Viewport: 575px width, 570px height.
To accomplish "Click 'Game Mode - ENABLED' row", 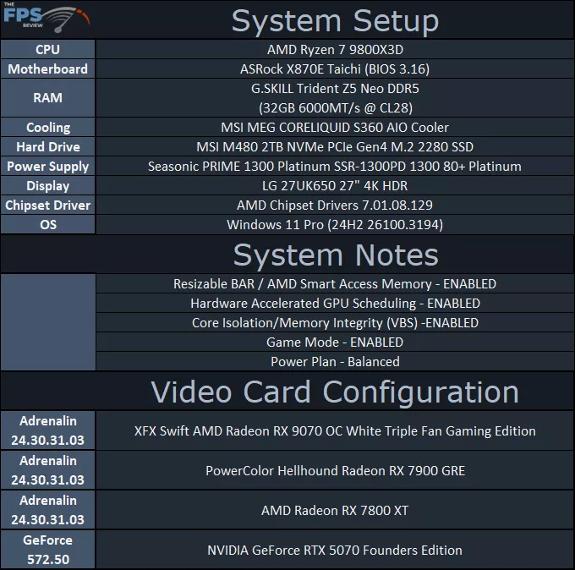I will 335,343.
